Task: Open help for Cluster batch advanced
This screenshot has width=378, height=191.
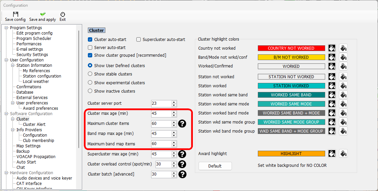Action: 182,174
